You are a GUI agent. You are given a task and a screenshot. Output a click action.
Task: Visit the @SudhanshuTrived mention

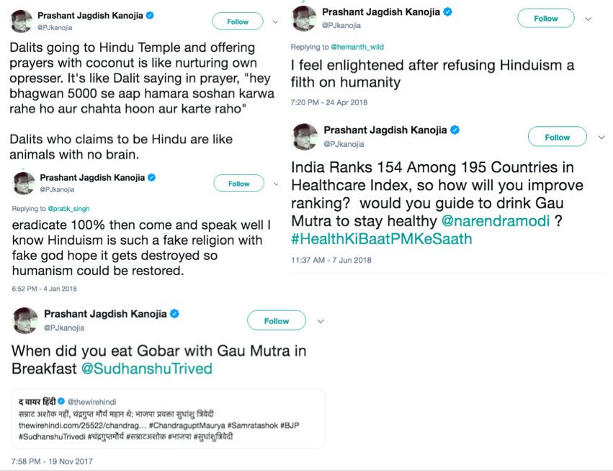(147, 369)
